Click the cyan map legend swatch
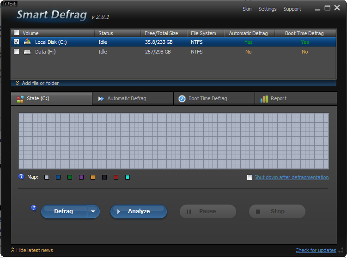347x258 pixels. [128, 177]
